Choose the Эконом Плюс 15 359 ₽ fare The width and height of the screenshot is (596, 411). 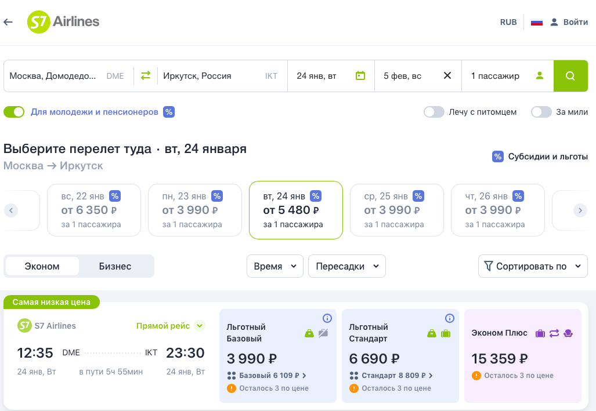point(522,355)
